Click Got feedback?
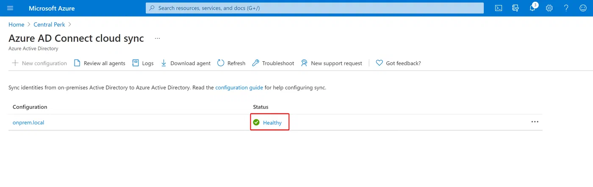 point(403,63)
